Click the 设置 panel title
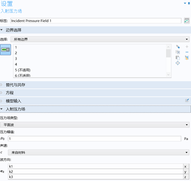This screenshot has width=191, height=181. 7,3
